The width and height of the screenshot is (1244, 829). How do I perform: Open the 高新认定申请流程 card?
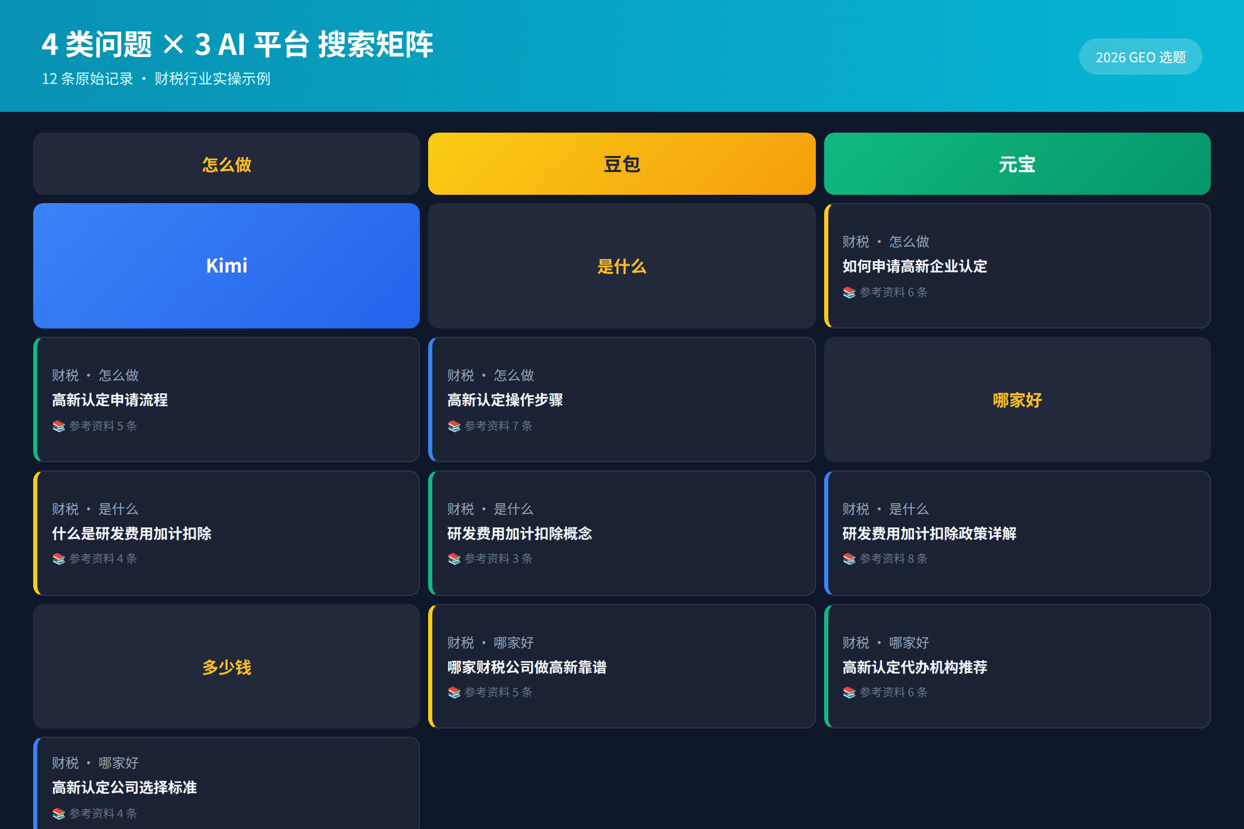coord(227,399)
